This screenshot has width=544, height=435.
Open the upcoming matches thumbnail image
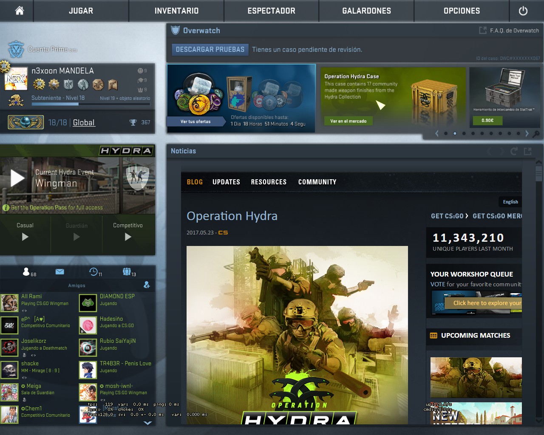pyautogui.click(x=476, y=377)
